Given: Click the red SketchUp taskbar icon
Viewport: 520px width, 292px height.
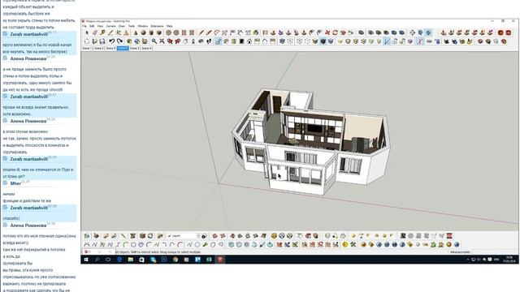Looking at the screenshot, I should [220, 260].
